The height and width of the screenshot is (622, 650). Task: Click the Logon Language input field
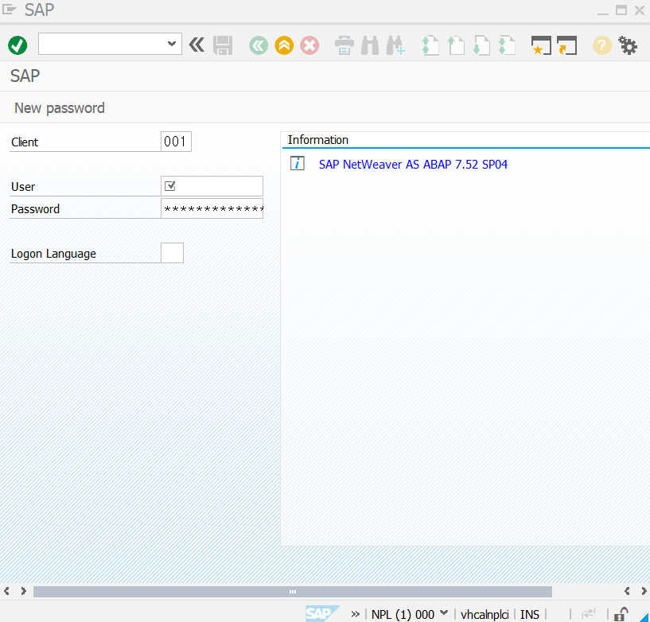[172, 253]
